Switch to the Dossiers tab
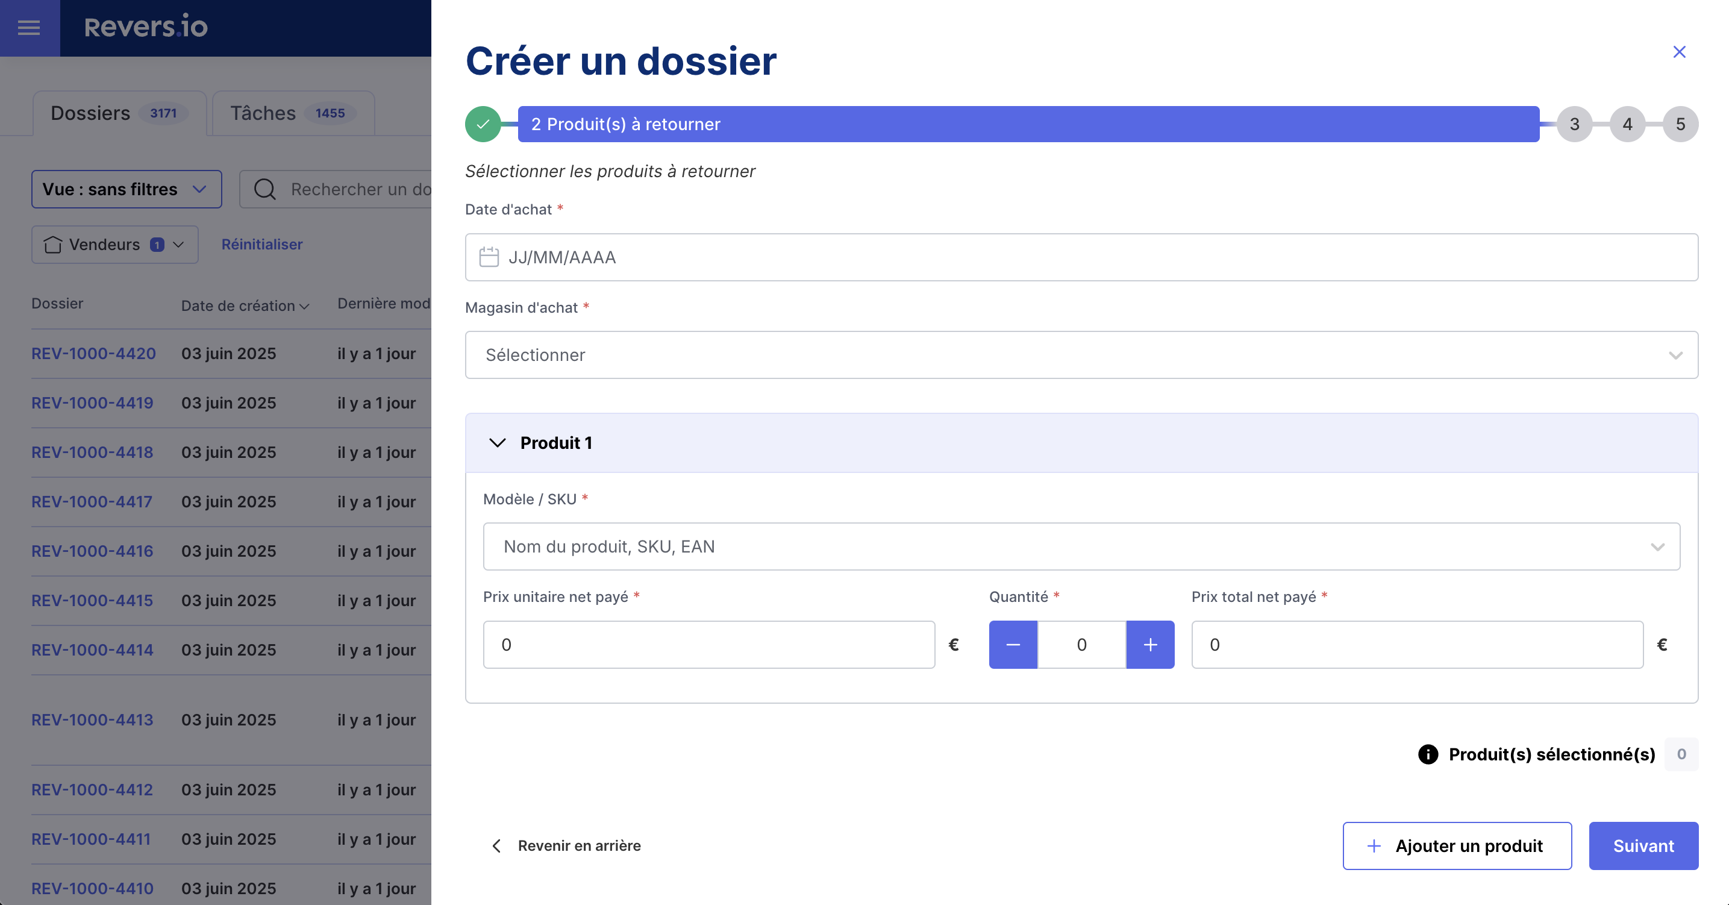Screen dimensions: 1729x905 (x=119, y=113)
